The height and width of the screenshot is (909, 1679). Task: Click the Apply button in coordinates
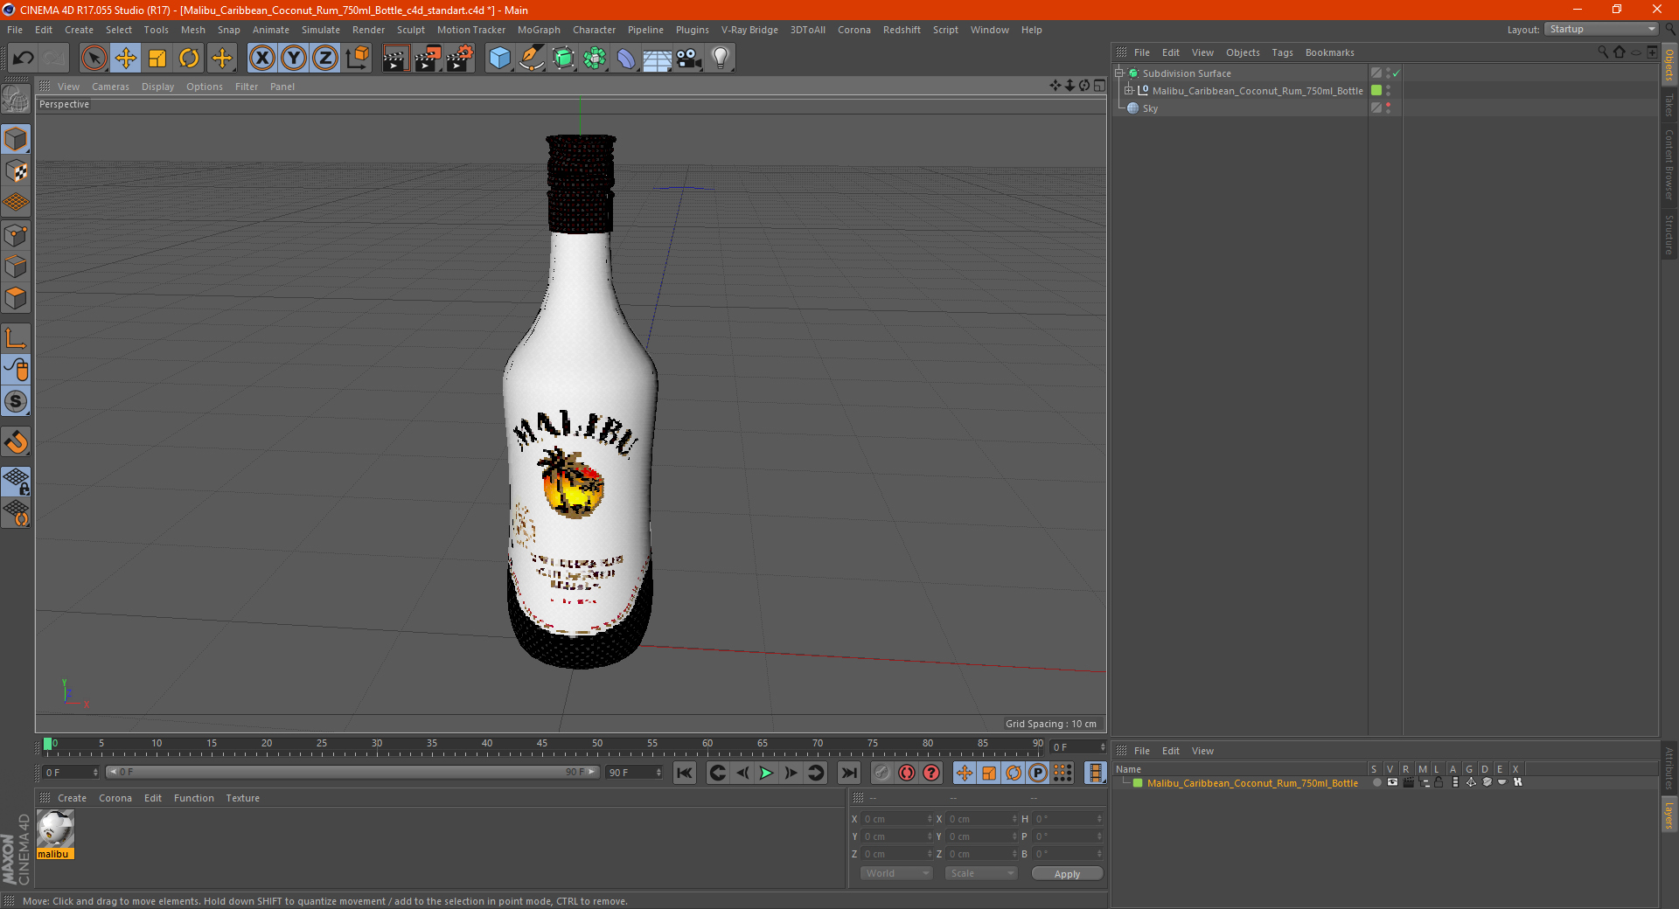click(1067, 874)
